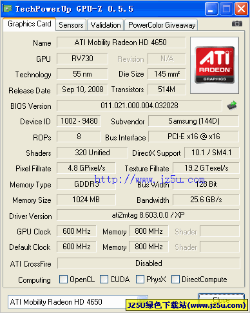The image size is (250, 313).
Task: Click the Revision field showing N/A
Action: [x=167, y=59]
